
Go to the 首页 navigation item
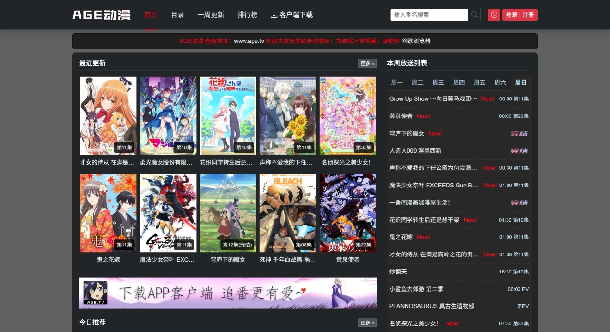(x=151, y=15)
